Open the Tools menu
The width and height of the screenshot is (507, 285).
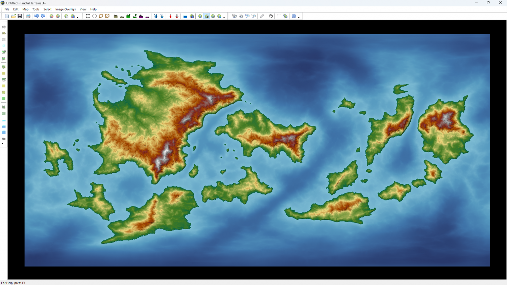coord(36,9)
